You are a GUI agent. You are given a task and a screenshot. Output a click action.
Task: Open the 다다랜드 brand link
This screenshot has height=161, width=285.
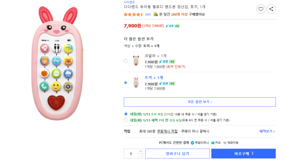tap(129, 2)
